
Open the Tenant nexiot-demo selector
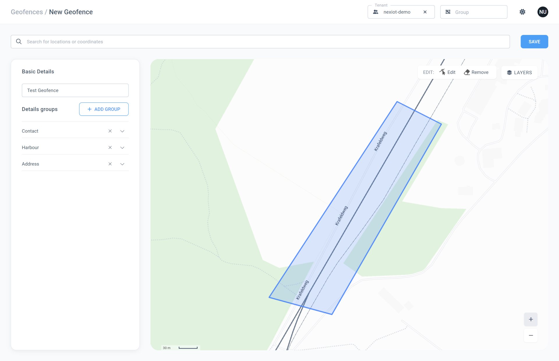(x=401, y=12)
